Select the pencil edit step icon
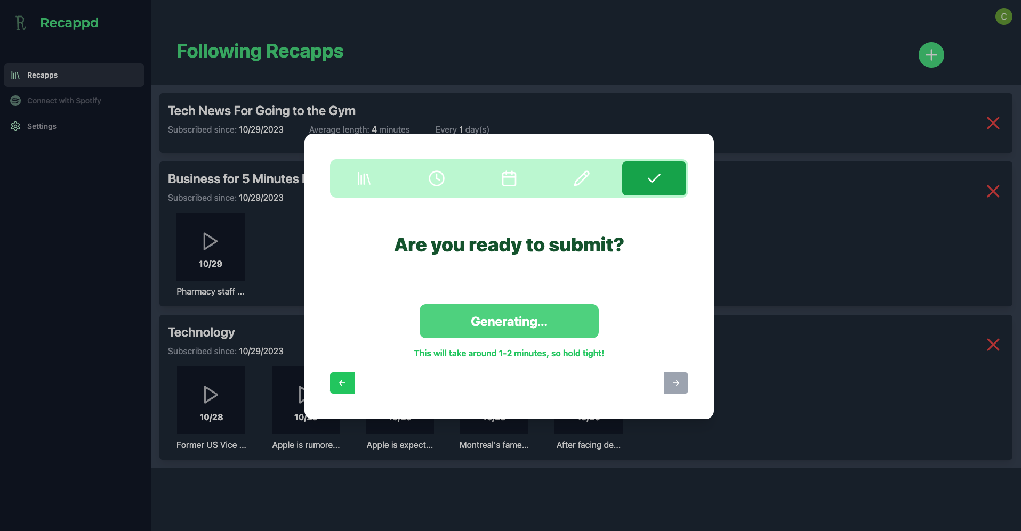 coord(582,178)
